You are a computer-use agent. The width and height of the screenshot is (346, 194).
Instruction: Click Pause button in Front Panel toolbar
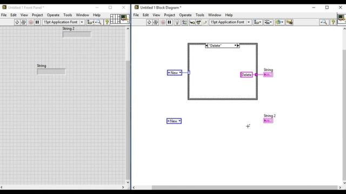pos(37,22)
